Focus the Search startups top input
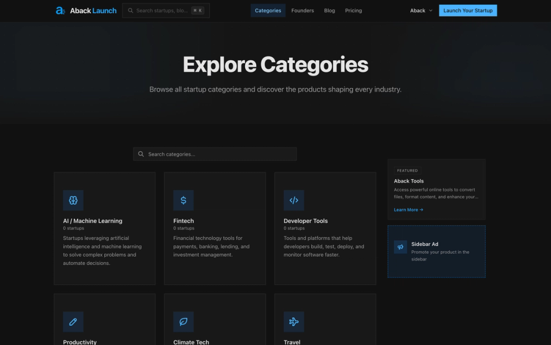Image resolution: width=551 pixels, height=345 pixels. 166,10
